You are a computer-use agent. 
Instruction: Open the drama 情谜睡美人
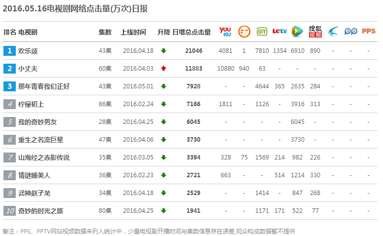point(34,175)
